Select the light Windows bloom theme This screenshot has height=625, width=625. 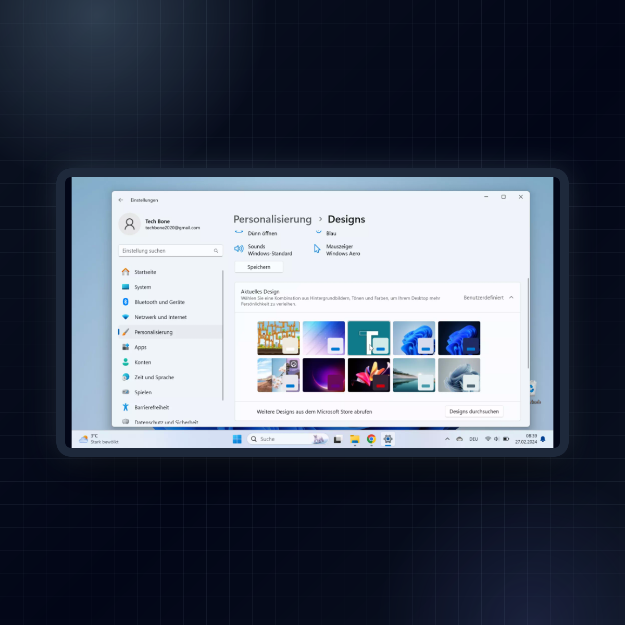click(414, 338)
